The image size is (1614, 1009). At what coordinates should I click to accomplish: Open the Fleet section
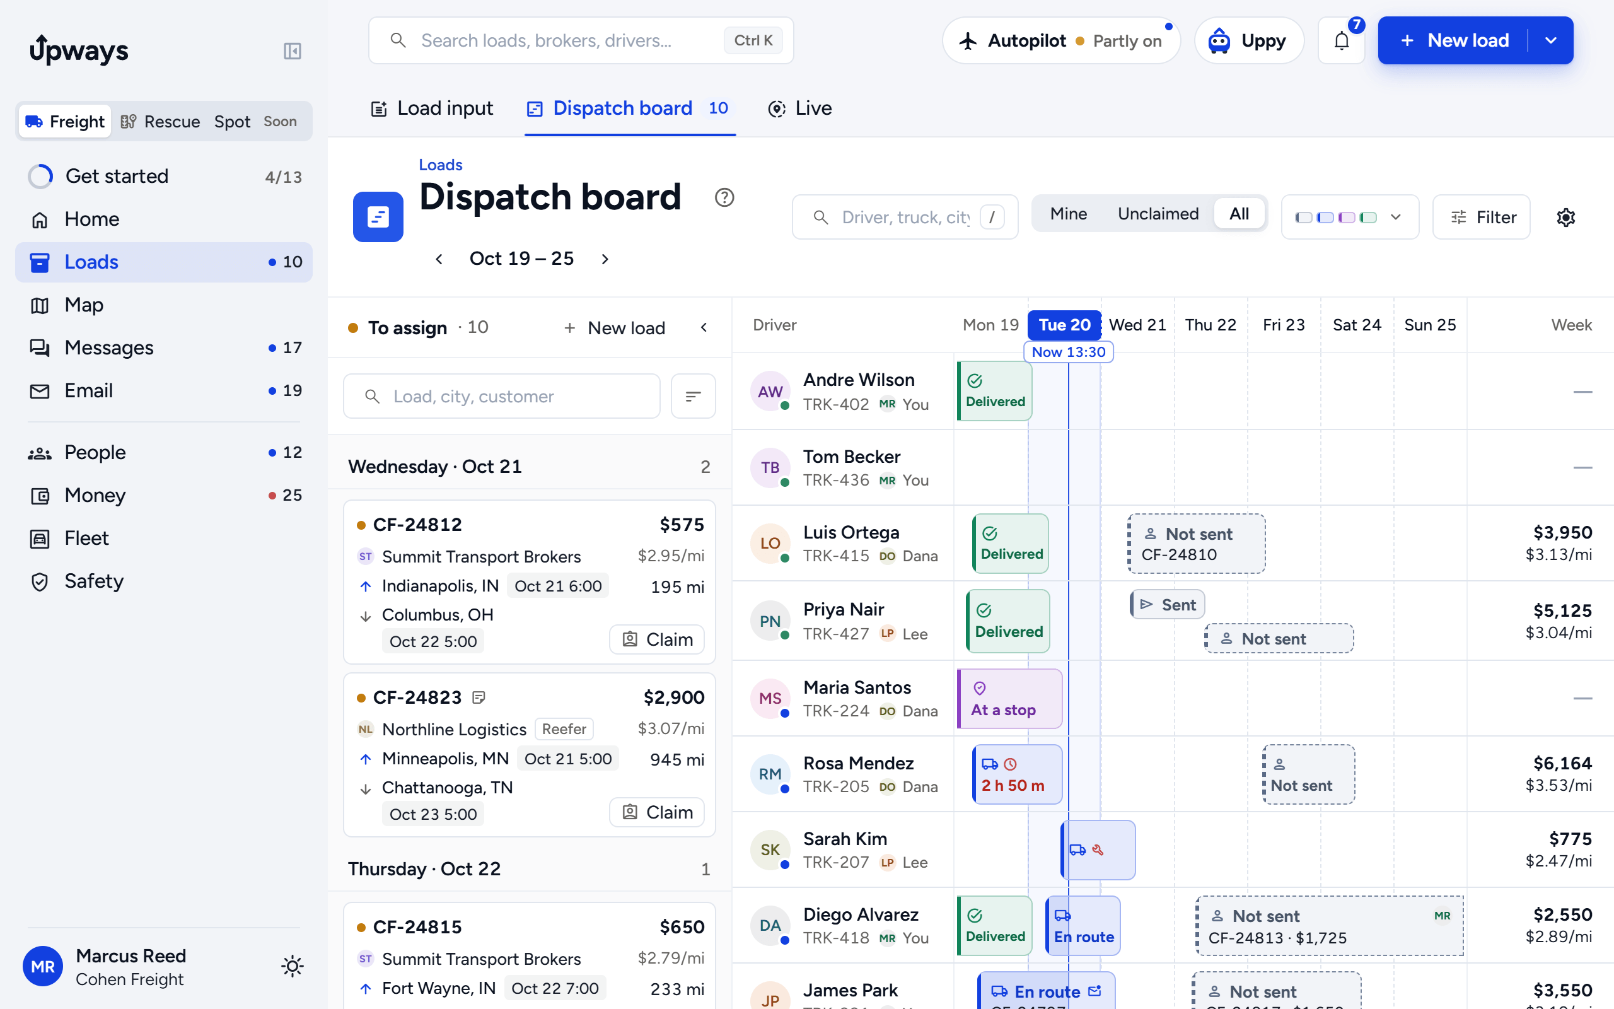pos(163,538)
